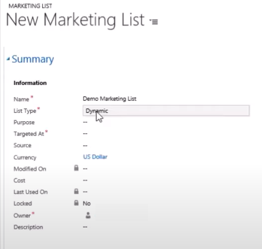Image resolution: width=262 pixels, height=249 pixels.
Task: Click the Source field value
Action: pos(85,145)
